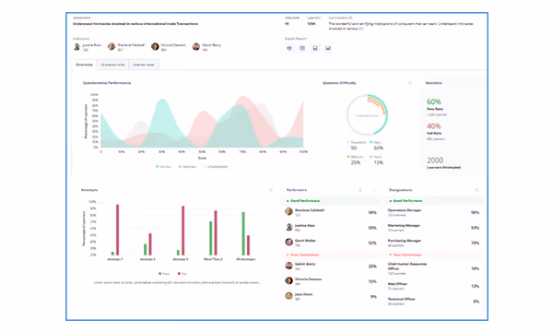Click Galvin Barry avatar in Performers list

[288, 266]
